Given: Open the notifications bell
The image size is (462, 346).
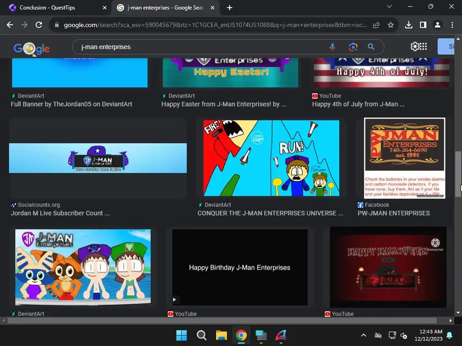Looking at the screenshot, I should [450, 335].
